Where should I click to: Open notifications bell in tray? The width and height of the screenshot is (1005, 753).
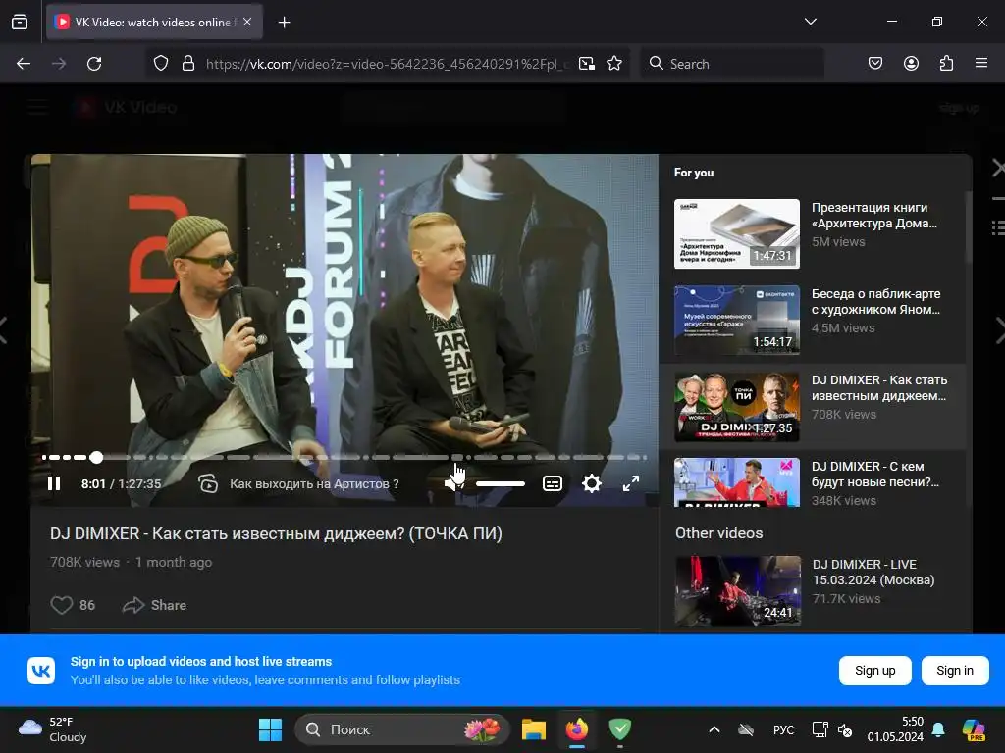938,729
